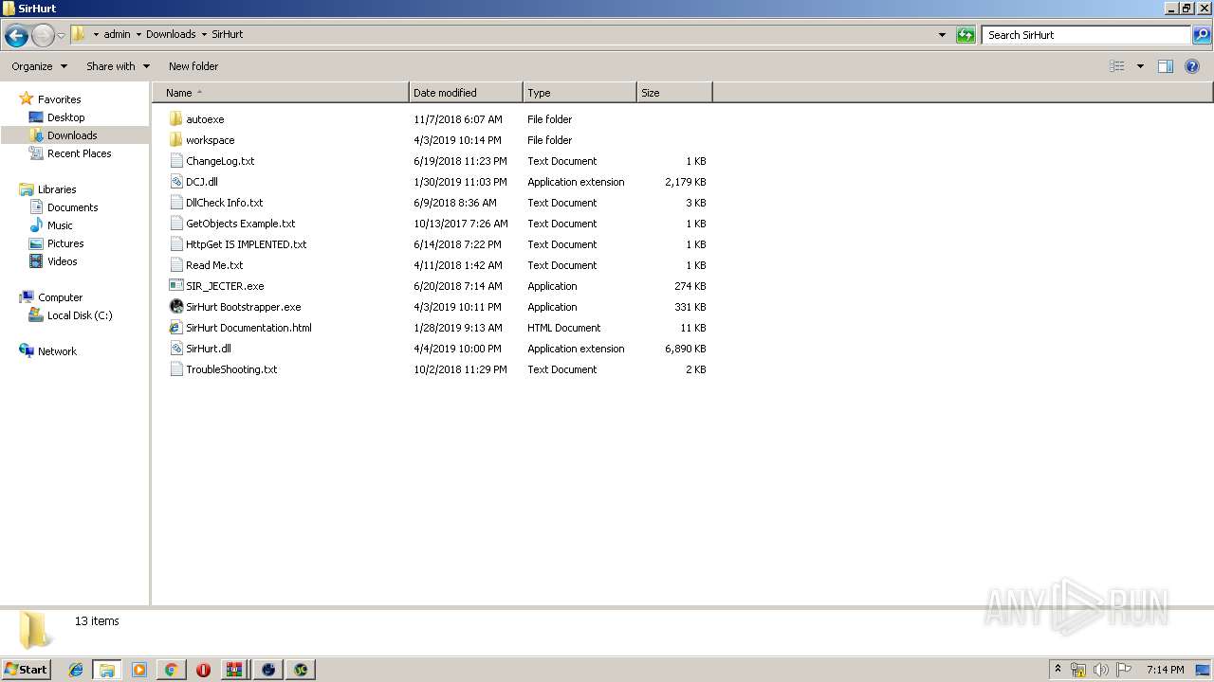Select Read Me.txt file
This screenshot has width=1214, height=682.
pos(214,265)
